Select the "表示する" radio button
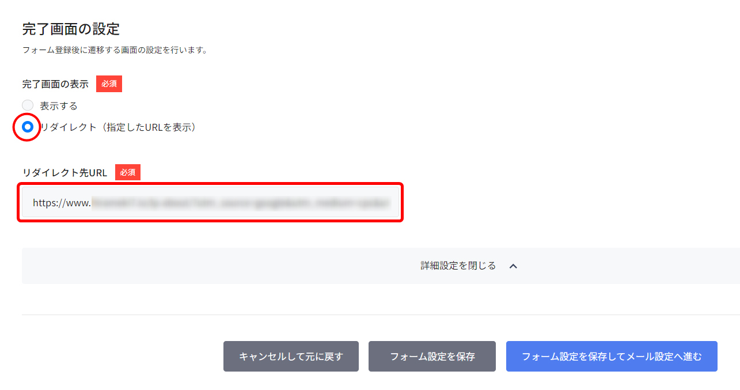Image resolution: width=740 pixels, height=390 pixels. coord(28,105)
